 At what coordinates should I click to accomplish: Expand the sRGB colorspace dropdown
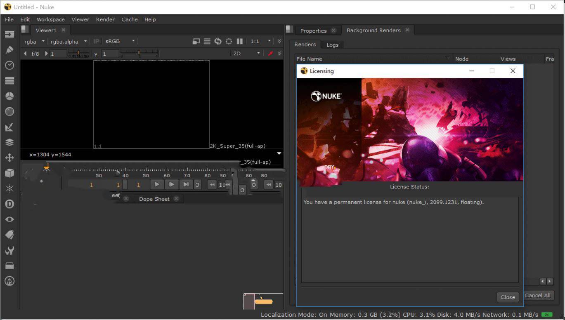click(120, 41)
